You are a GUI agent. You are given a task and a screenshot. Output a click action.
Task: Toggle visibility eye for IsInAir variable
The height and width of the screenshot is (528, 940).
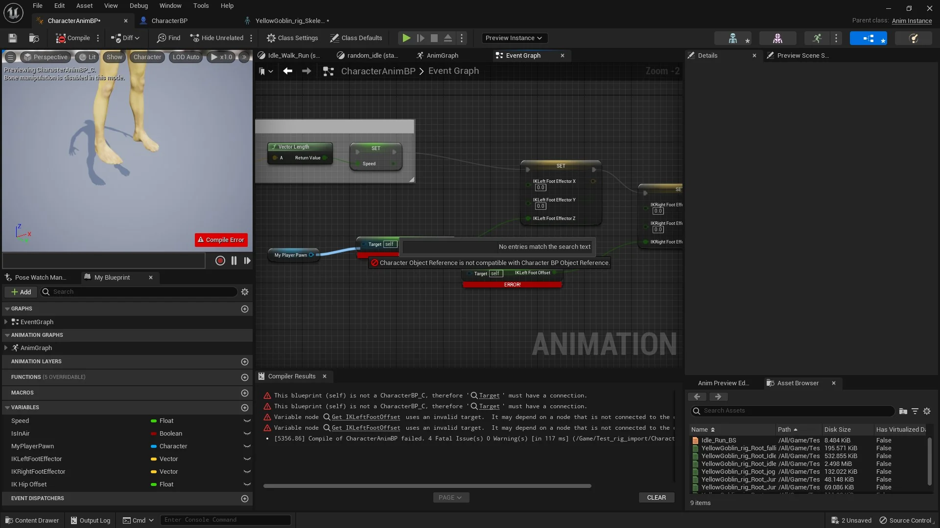coord(247,434)
